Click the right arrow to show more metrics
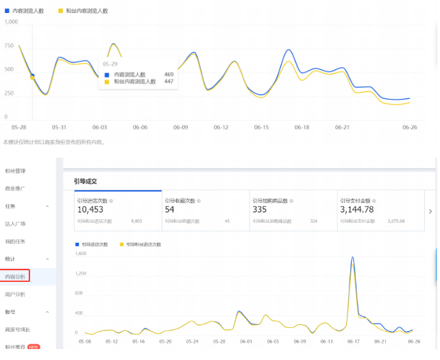 click(x=430, y=211)
